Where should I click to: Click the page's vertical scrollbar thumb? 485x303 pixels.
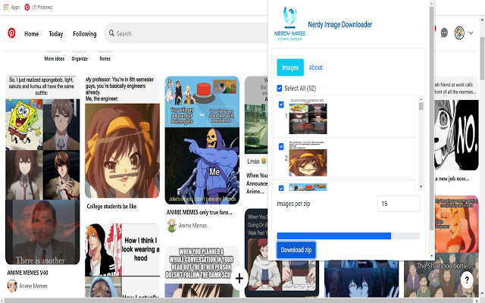point(482,59)
